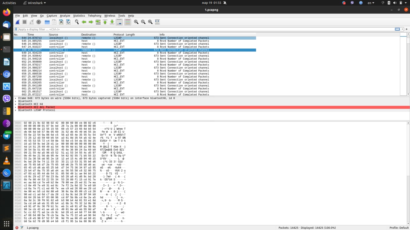410x230 pixels.
Task: Open VLC media player from dock
Action: [x=6, y=161]
